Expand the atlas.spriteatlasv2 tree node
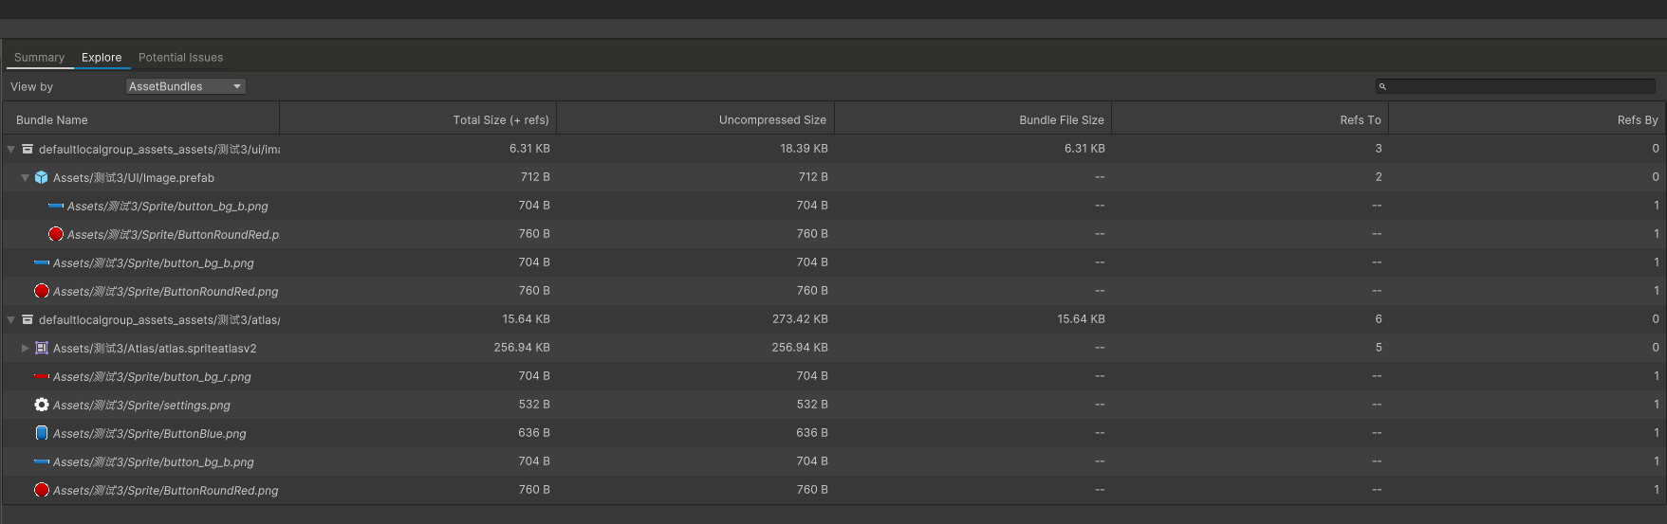Image resolution: width=1667 pixels, height=524 pixels. 26,348
